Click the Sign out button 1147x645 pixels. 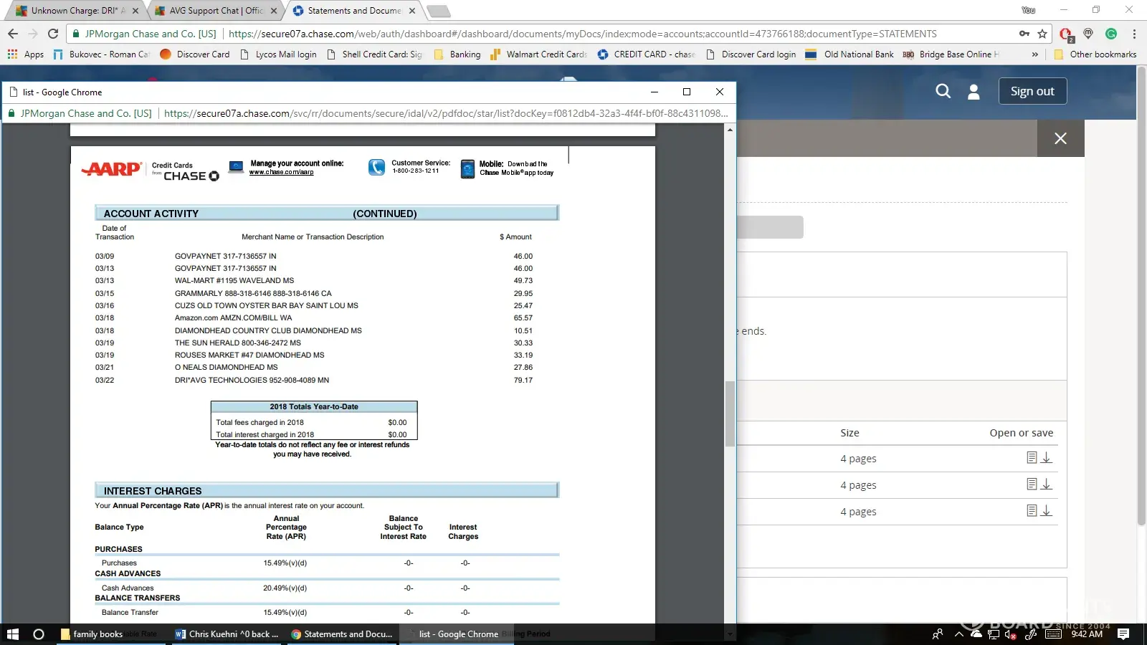pos(1032,91)
